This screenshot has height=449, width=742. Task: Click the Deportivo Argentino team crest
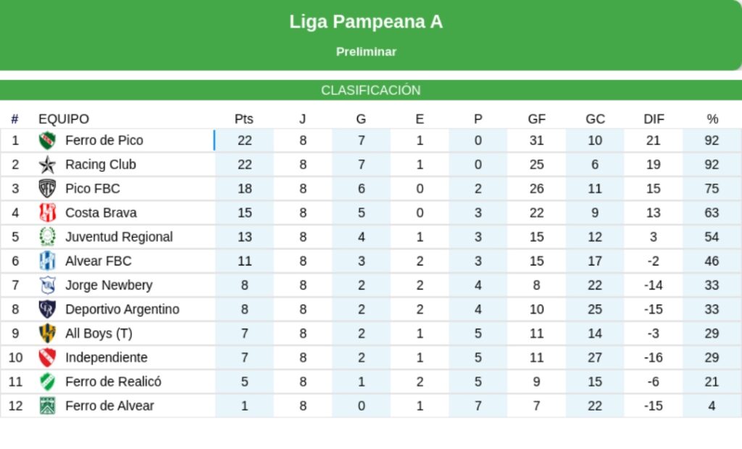[x=47, y=309]
